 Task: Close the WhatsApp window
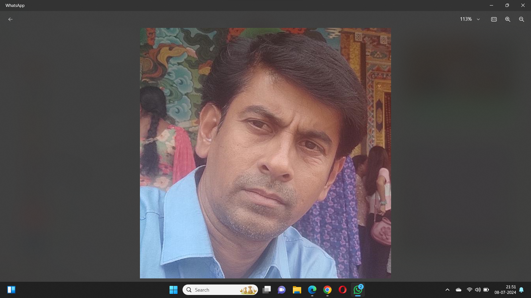[x=523, y=5]
